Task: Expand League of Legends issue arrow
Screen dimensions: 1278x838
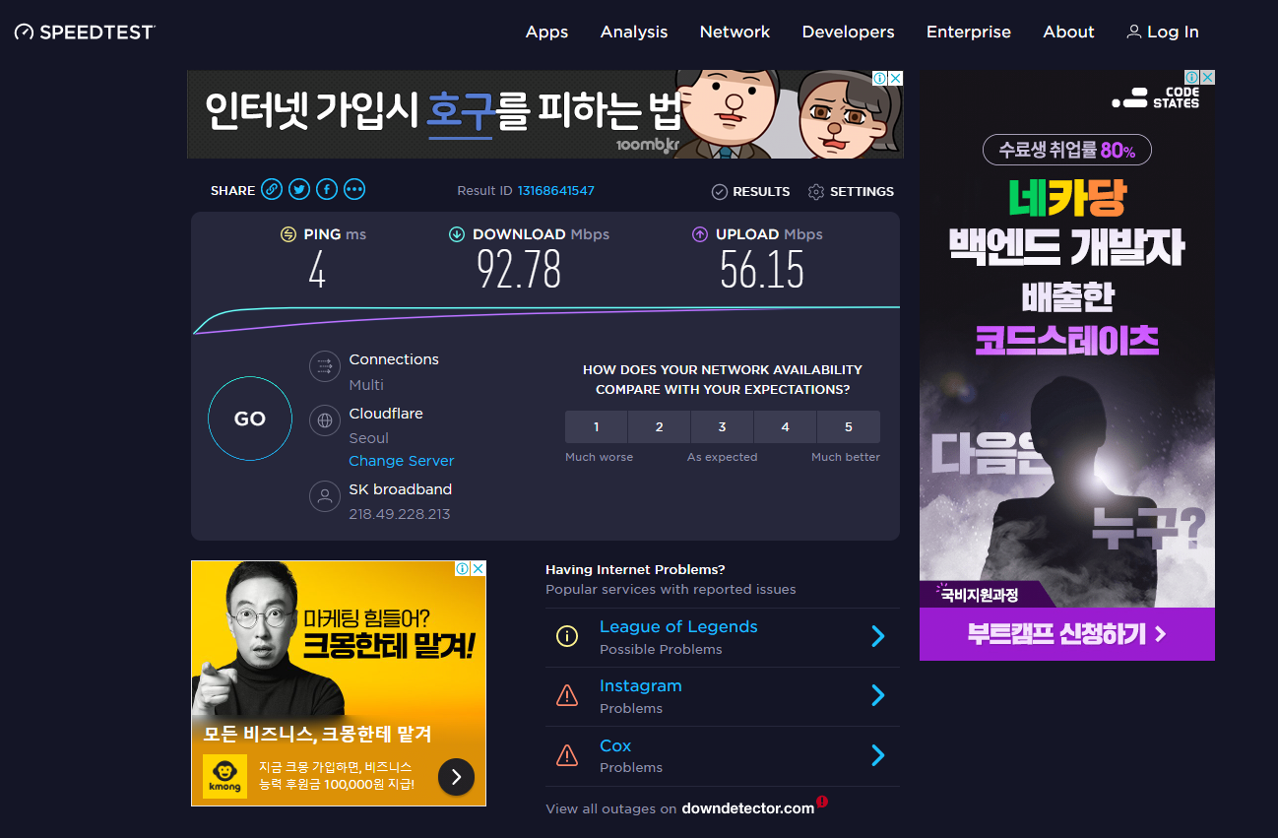Action: [877, 637]
